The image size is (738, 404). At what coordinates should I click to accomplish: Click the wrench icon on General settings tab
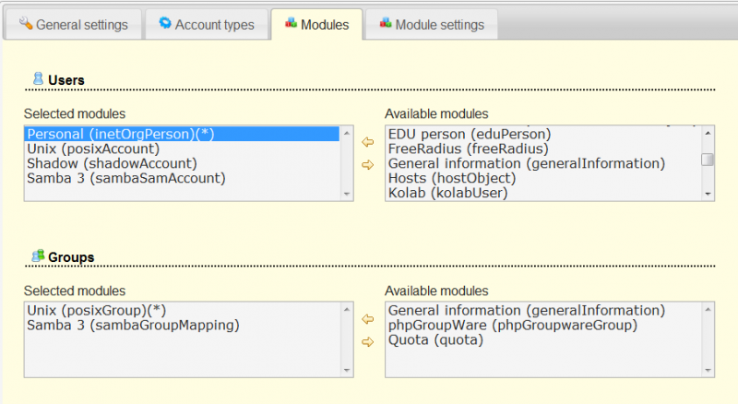coord(26,23)
